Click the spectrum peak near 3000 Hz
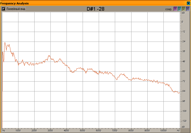The height and width of the screenshot is (133, 191). pyautogui.click(x=49, y=56)
